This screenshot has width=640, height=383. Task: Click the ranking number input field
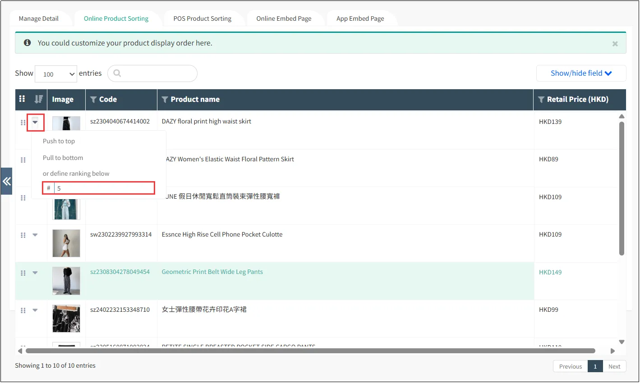click(104, 188)
